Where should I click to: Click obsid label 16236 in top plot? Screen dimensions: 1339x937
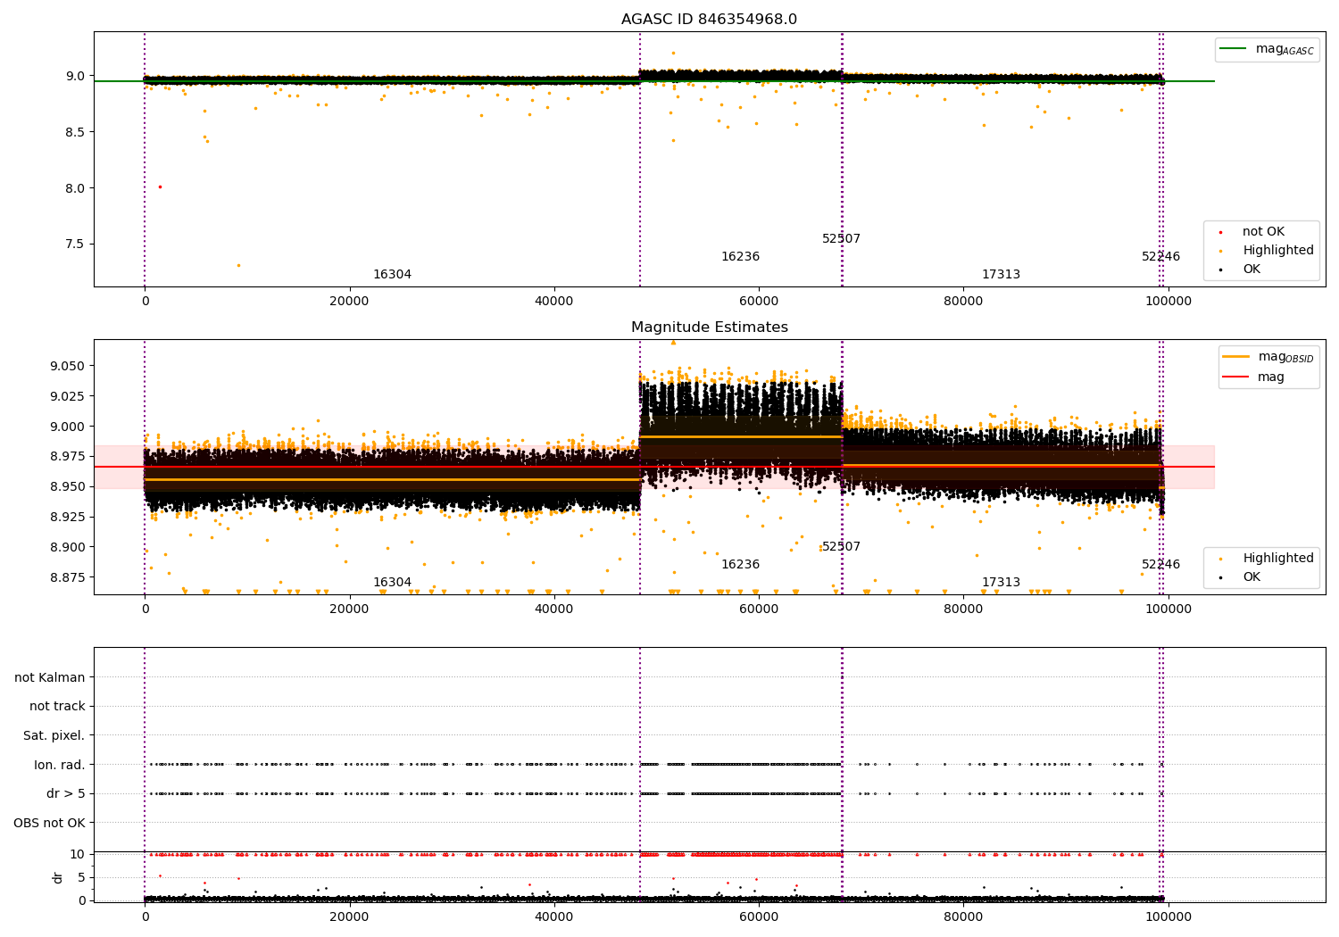click(x=740, y=257)
